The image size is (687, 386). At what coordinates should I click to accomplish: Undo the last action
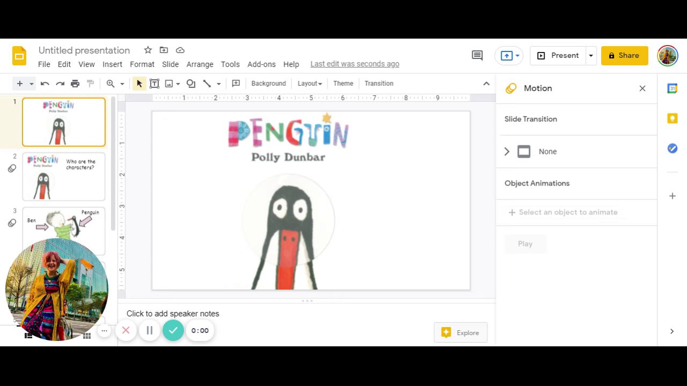[45, 84]
